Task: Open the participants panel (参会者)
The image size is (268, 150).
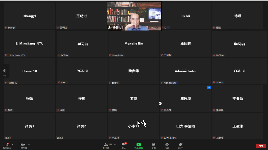Action: tap(106, 145)
